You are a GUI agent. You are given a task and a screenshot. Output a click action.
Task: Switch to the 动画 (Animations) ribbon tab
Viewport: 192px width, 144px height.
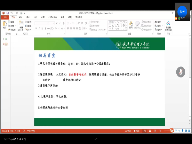click(43, 17)
